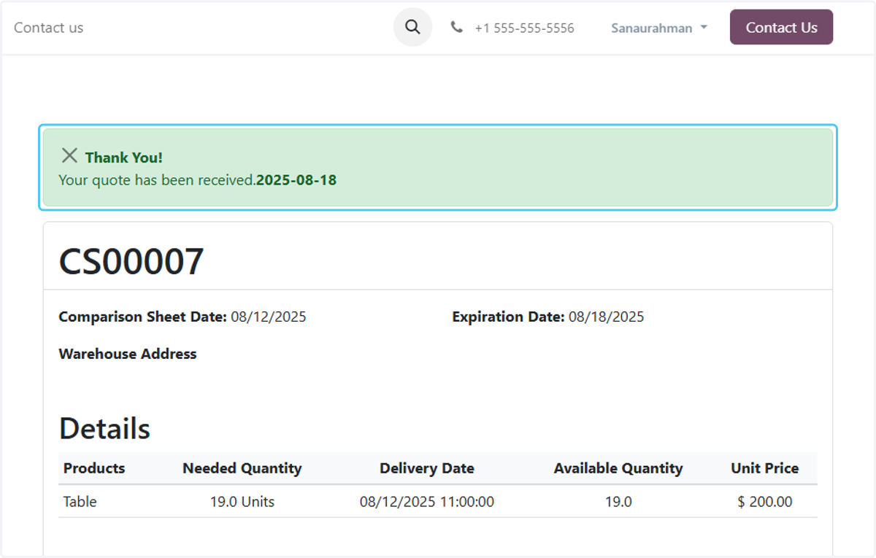Expand the Sanaurahman user dropdown

(659, 28)
